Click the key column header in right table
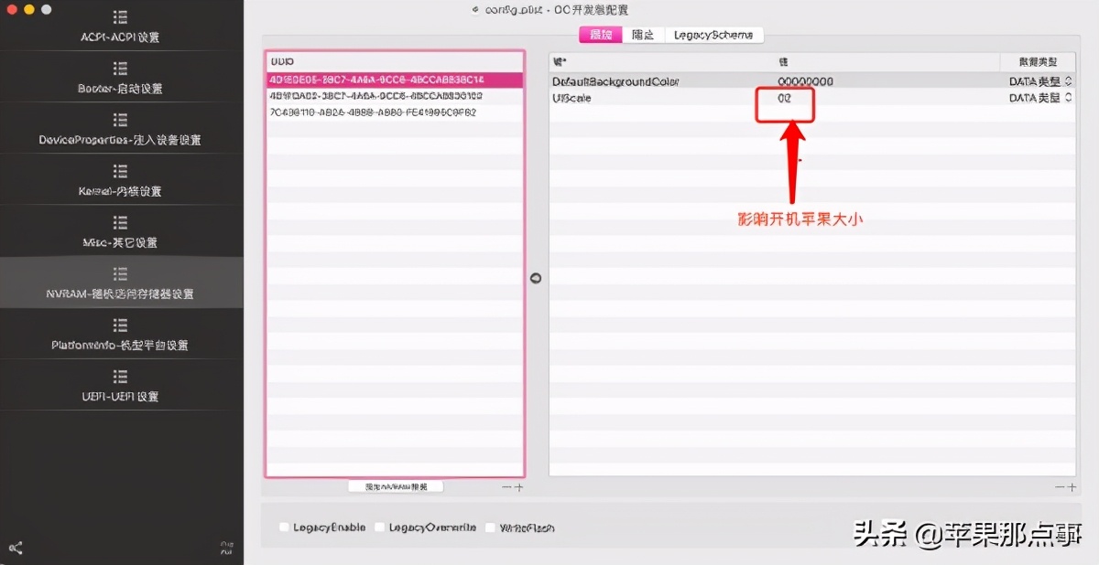Image resolution: width=1099 pixels, height=565 pixels. pos(661,61)
